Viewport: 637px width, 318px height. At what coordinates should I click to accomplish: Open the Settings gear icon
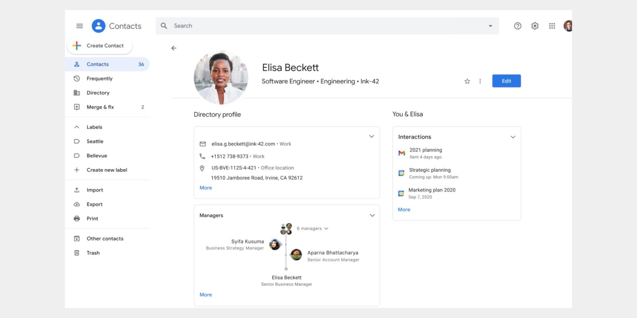[x=535, y=26]
